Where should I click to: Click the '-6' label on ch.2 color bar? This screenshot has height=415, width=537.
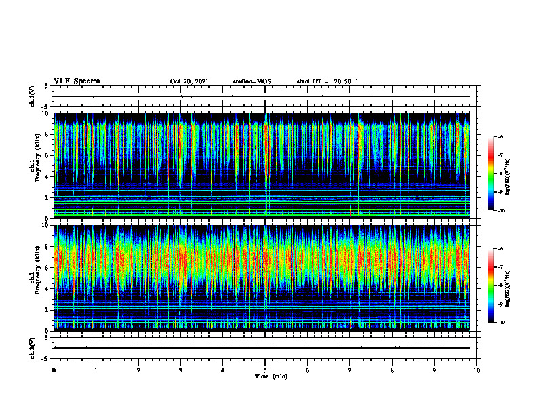(x=500, y=249)
